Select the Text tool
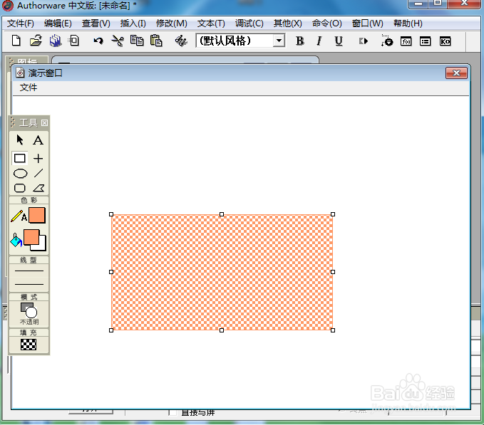This screenshot has width=484, height=425. pos(38,140)
